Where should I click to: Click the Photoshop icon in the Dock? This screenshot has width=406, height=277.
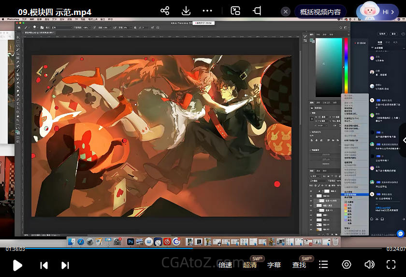coord(130,241)
